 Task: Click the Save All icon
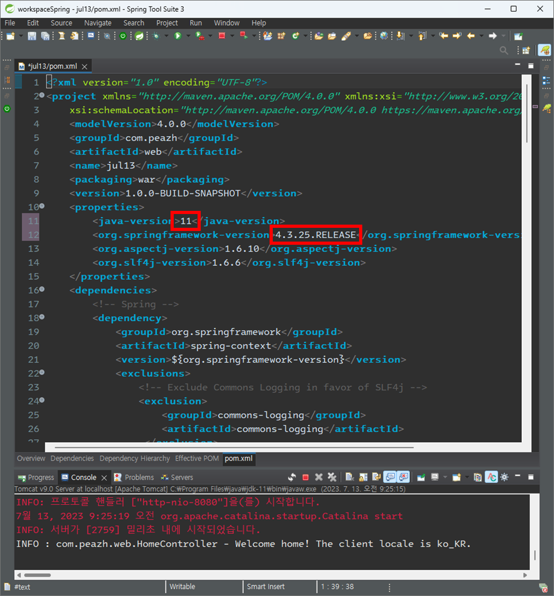coord(45,36)
